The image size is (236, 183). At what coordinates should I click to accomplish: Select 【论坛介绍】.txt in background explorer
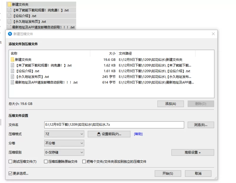(41, 16)
